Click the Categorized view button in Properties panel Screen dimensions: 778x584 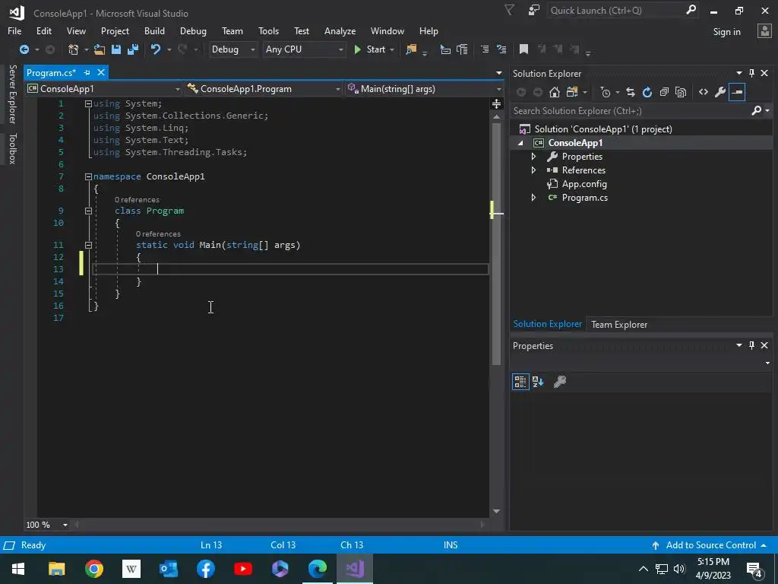(520, 382)
